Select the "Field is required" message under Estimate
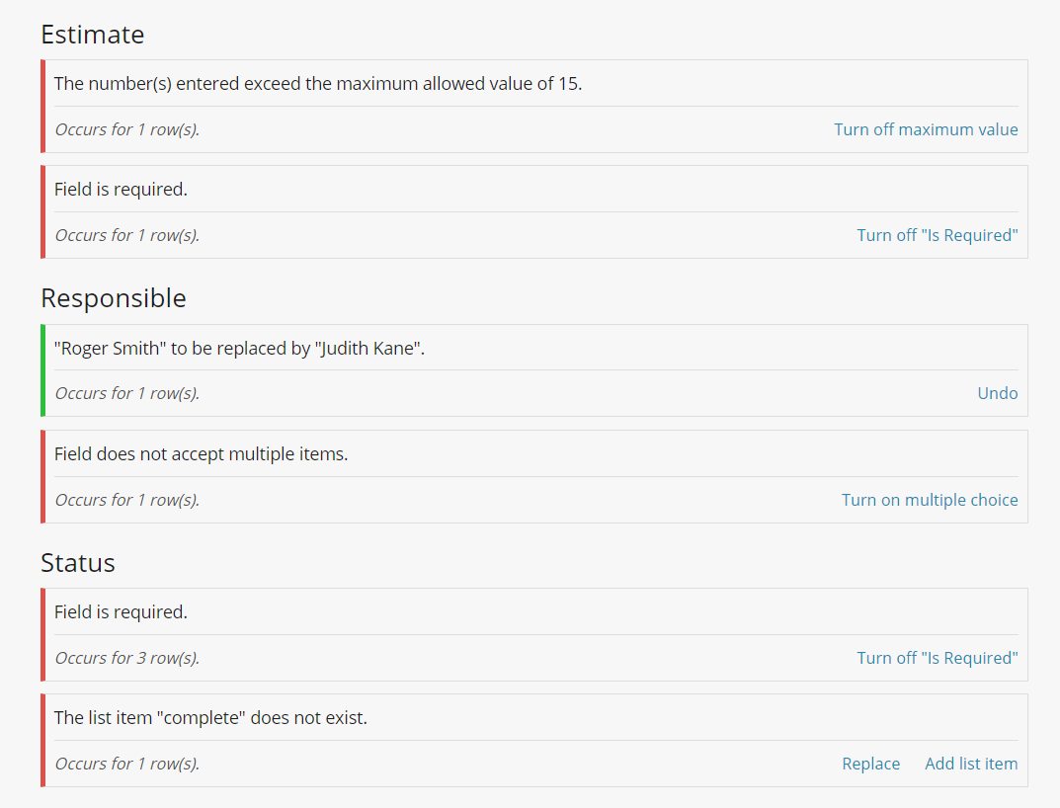This screenshot has width=1060, height=808. click(x=121, y=190)
